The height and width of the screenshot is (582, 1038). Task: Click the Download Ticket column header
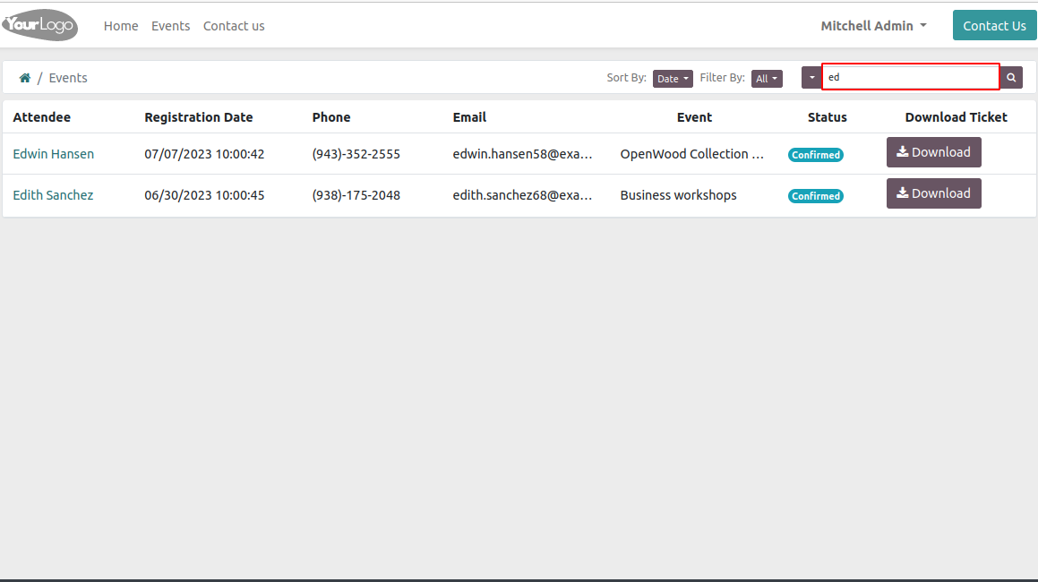956,117
